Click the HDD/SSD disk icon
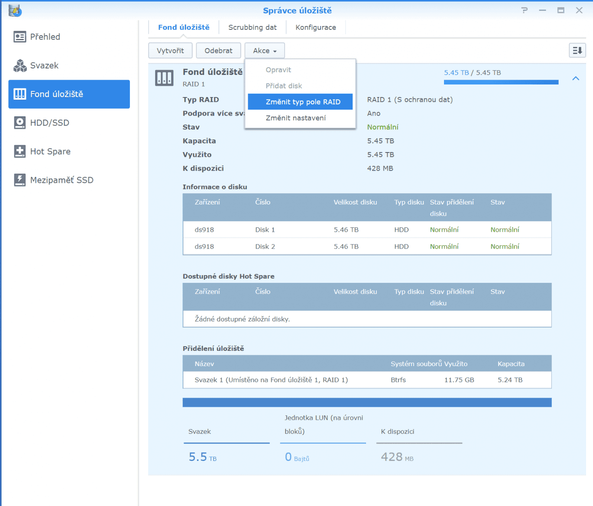Viewport: 593px width, 506px height. pos(20,123)
